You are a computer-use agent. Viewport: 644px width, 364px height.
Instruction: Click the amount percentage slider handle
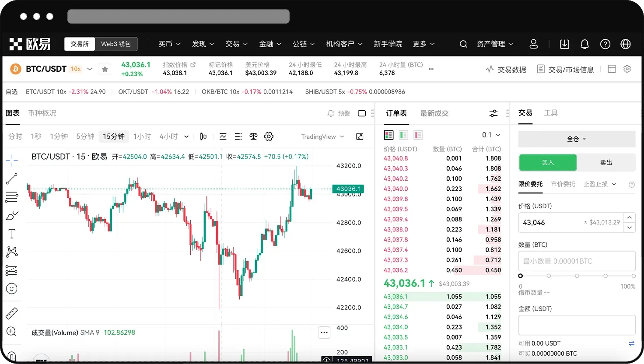[x=521, y=276]
